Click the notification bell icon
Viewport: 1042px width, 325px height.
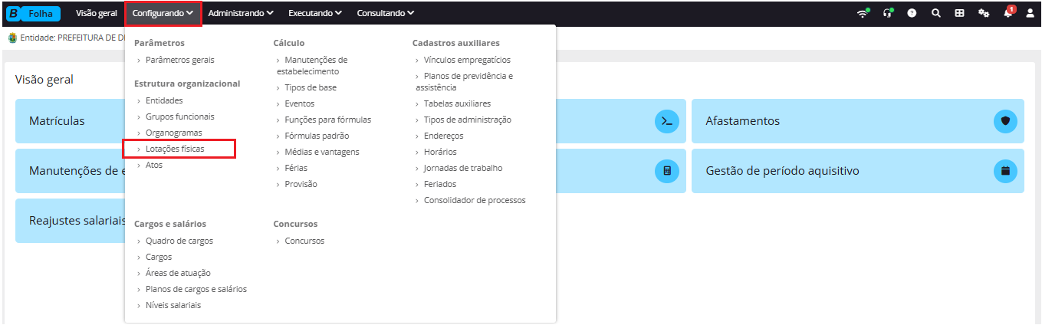click(x=1008, y=13)
